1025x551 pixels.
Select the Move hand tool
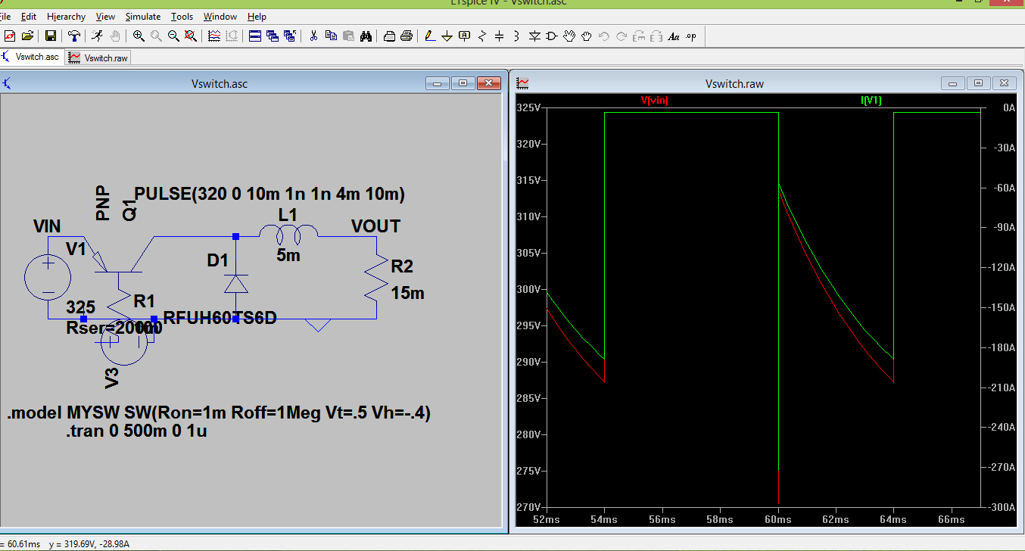(x=569, y=36)
